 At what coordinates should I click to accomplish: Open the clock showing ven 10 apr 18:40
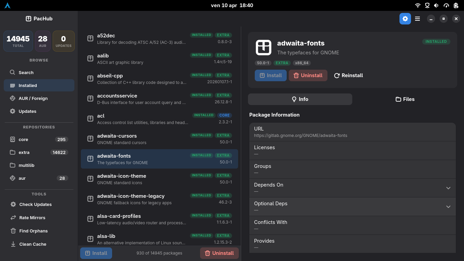232,5
